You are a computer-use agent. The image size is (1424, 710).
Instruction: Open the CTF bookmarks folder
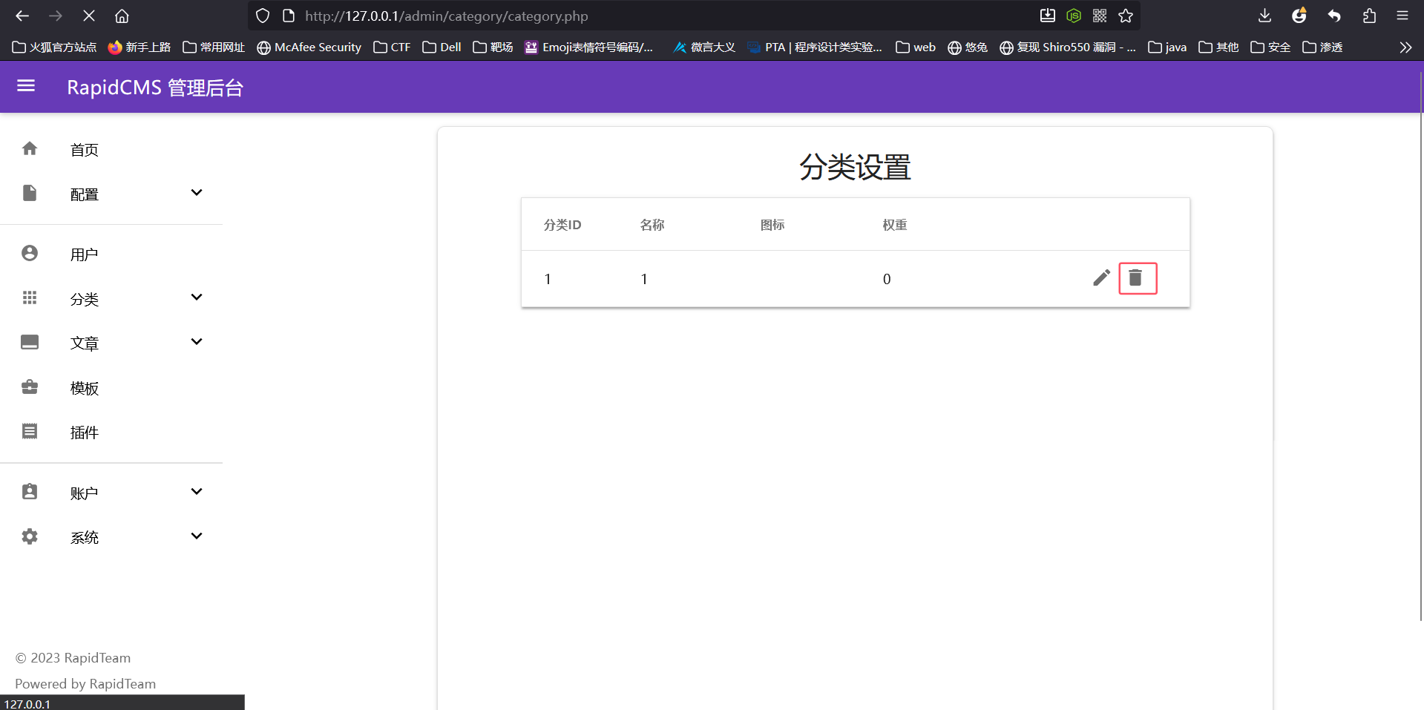point(392,47)
